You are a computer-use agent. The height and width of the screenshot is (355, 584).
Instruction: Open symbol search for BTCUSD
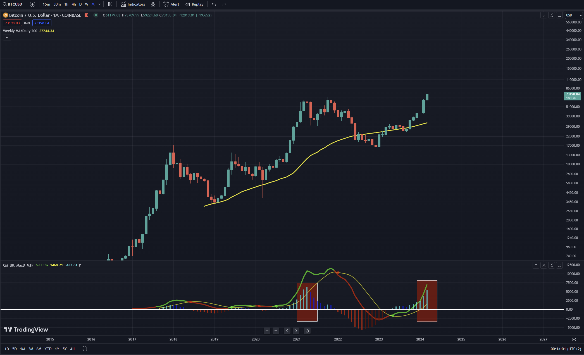[x=13, y=4]
